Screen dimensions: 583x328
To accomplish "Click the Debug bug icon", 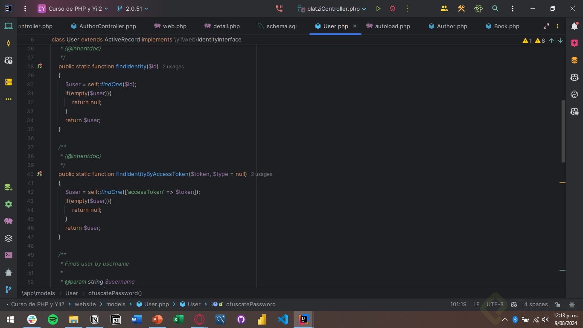I will click(393, 9).
